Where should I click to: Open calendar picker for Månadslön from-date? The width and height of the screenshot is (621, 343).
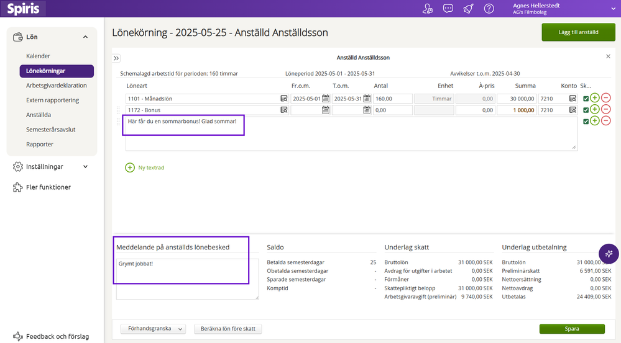coord(325,99)
